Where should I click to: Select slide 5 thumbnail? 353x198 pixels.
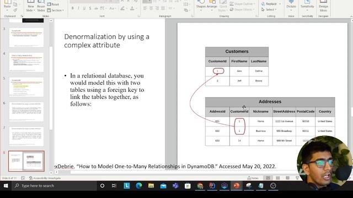click(26, 87)
